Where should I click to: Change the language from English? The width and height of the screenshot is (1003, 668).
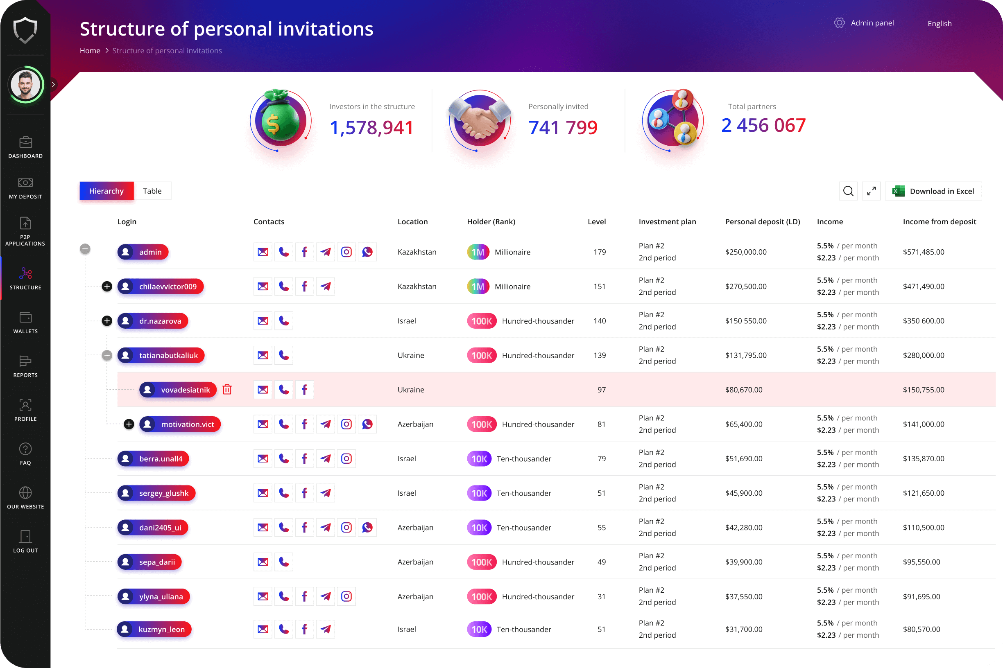(940, 23)
